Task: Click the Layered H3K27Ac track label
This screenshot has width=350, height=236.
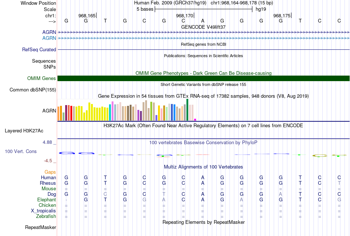Action: (24, 131)
